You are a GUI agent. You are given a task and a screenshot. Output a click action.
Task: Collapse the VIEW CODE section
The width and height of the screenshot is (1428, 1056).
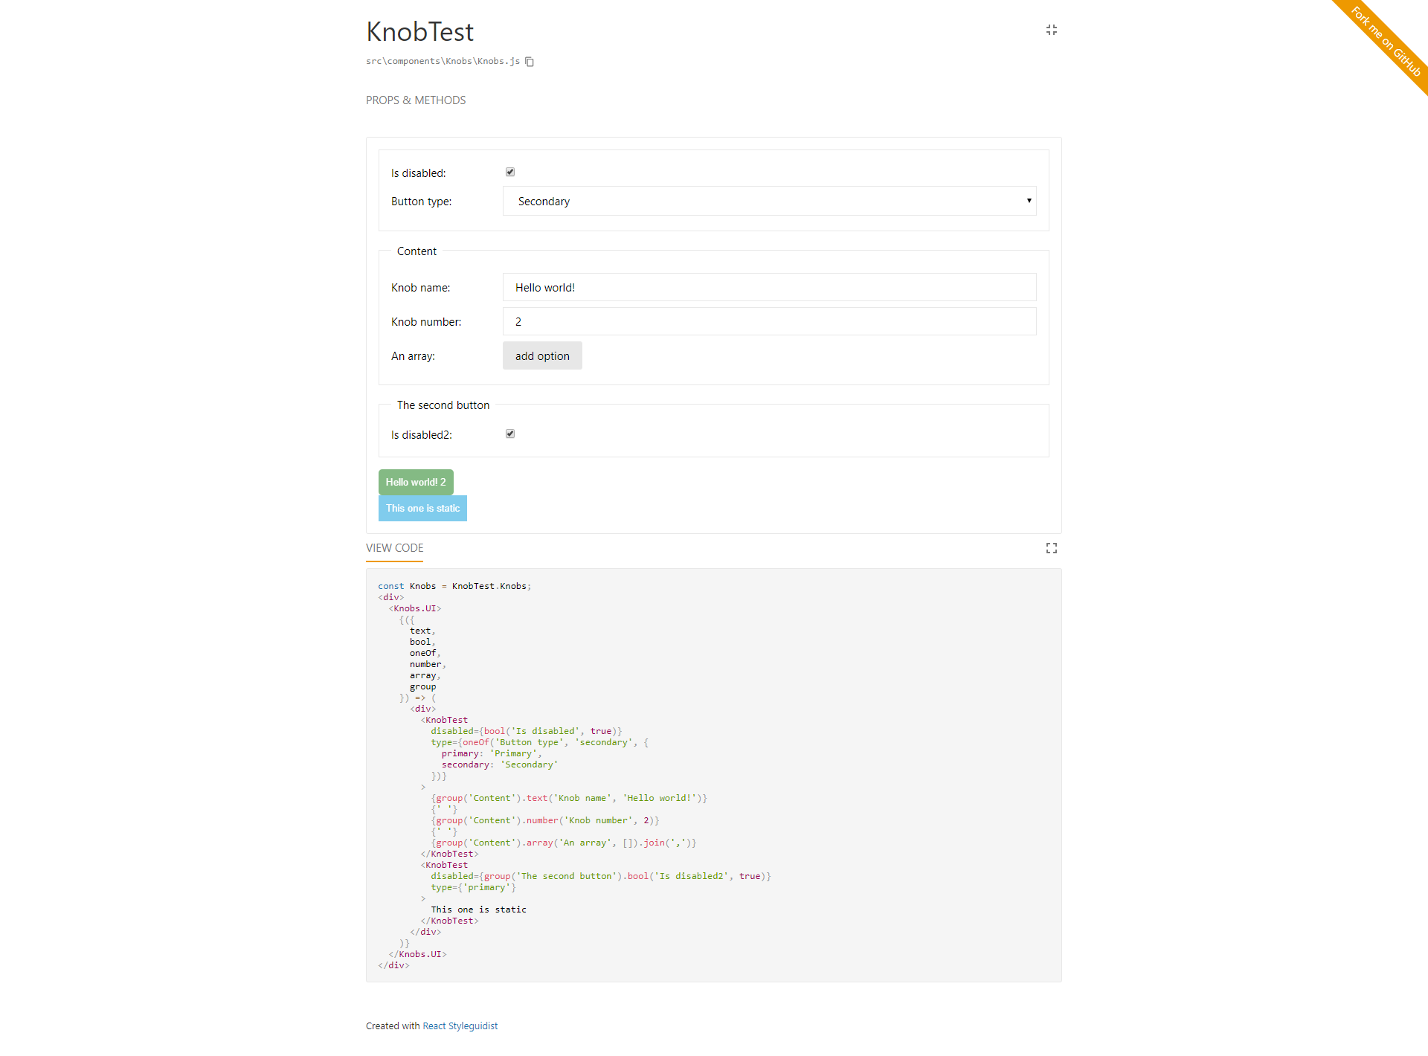pos(394,548)
